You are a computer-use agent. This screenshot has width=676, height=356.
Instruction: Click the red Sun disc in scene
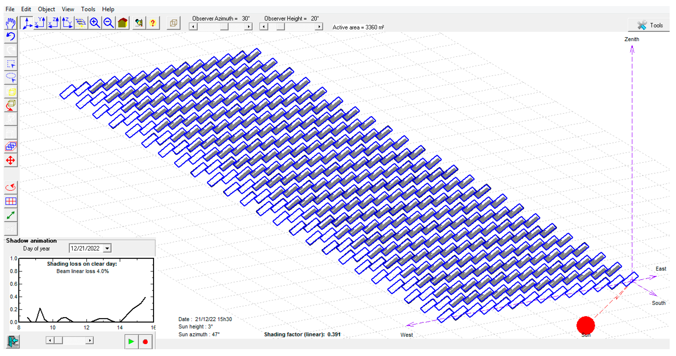click(585, 325)
